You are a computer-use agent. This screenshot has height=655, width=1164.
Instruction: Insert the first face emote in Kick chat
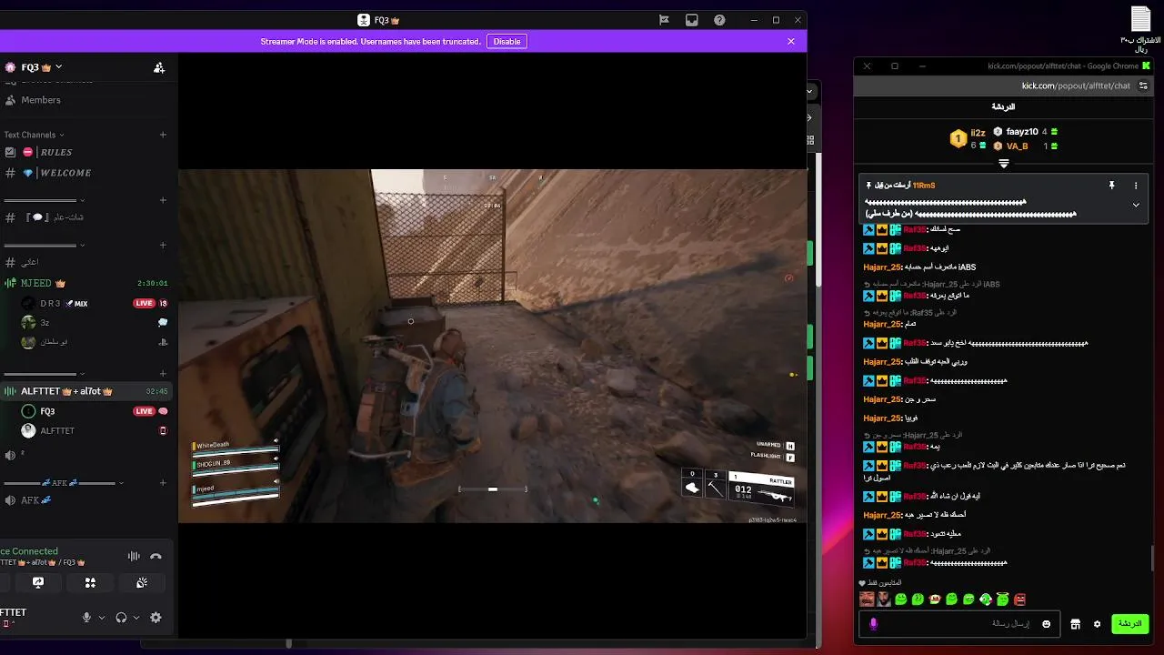pyautogui.click(x=867, y=599)
